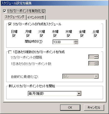
Task: Click the リカバリーポイントの間隔 spinner
Action: [93, 57]
